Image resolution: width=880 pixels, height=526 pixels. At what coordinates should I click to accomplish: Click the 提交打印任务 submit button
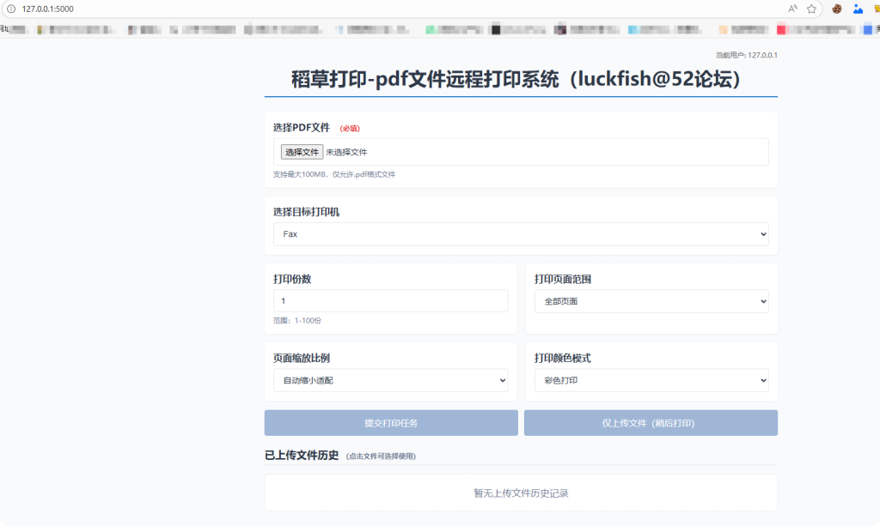coord(390,422)
